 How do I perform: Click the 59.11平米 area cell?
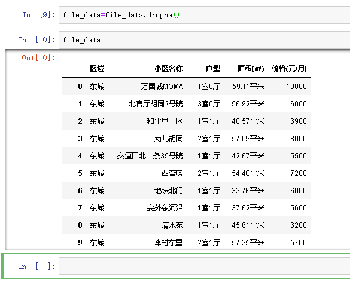point(248,87)
